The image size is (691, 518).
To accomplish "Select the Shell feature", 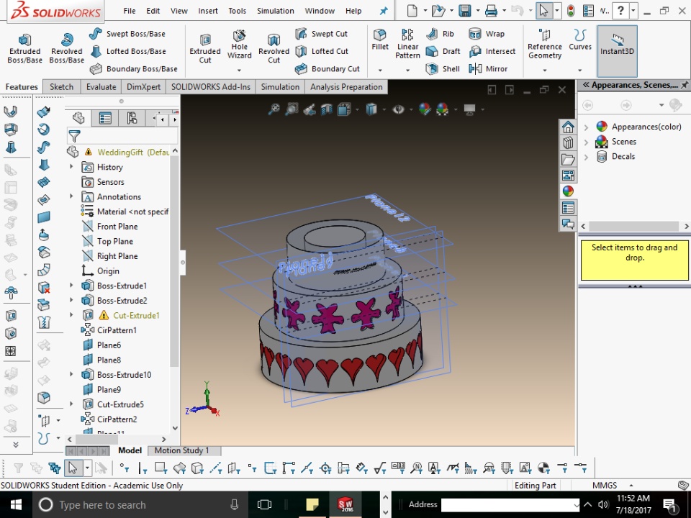I will coord(443,69).
